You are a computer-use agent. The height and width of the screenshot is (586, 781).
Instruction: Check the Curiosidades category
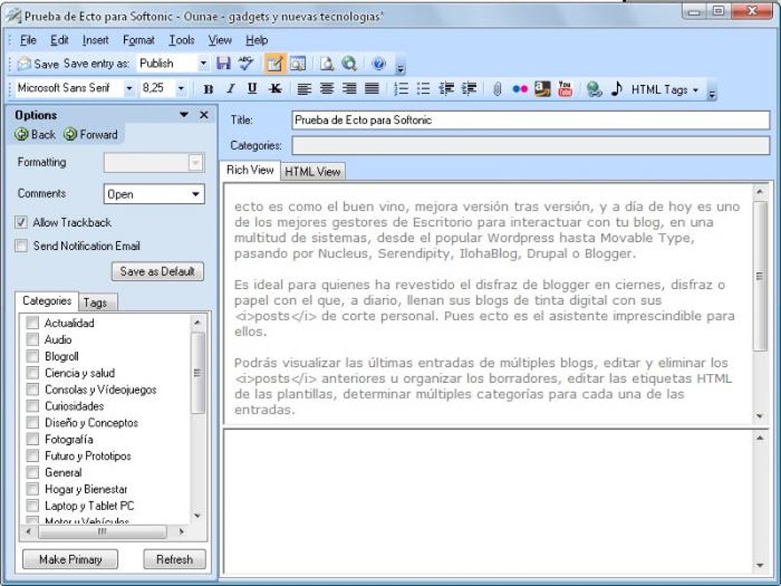click(32, 406)
